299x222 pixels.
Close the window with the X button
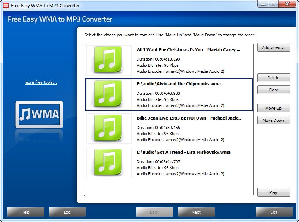pyautogui.click(x=287, y=4)
